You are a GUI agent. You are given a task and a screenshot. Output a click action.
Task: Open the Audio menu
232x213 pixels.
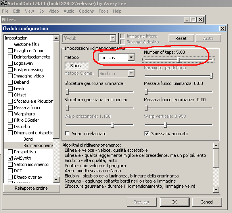coord(69,11)
